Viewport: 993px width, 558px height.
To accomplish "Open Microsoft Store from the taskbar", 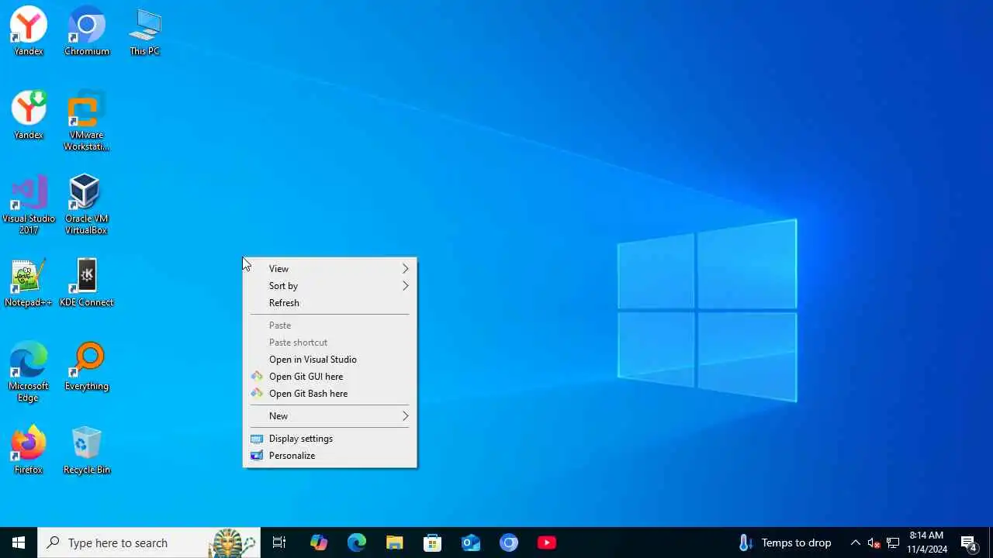I will pos(433,542).
